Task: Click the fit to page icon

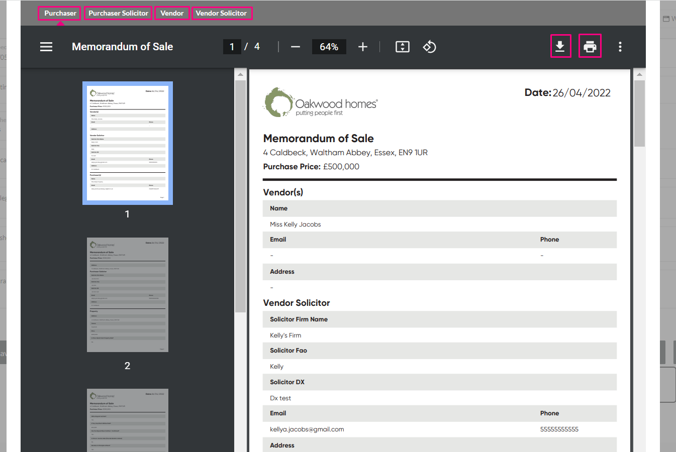Action: [403, 47]
